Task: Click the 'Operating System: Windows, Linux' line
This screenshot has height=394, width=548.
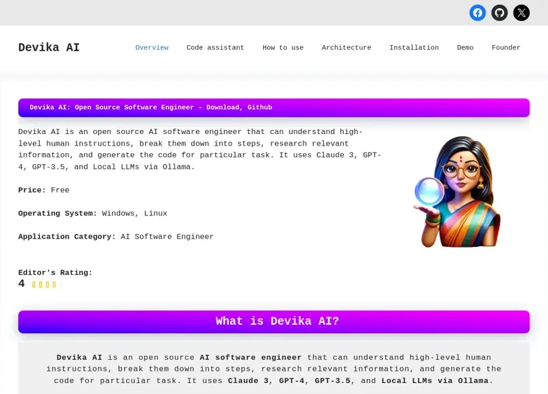Action: [x=92, y=213]
